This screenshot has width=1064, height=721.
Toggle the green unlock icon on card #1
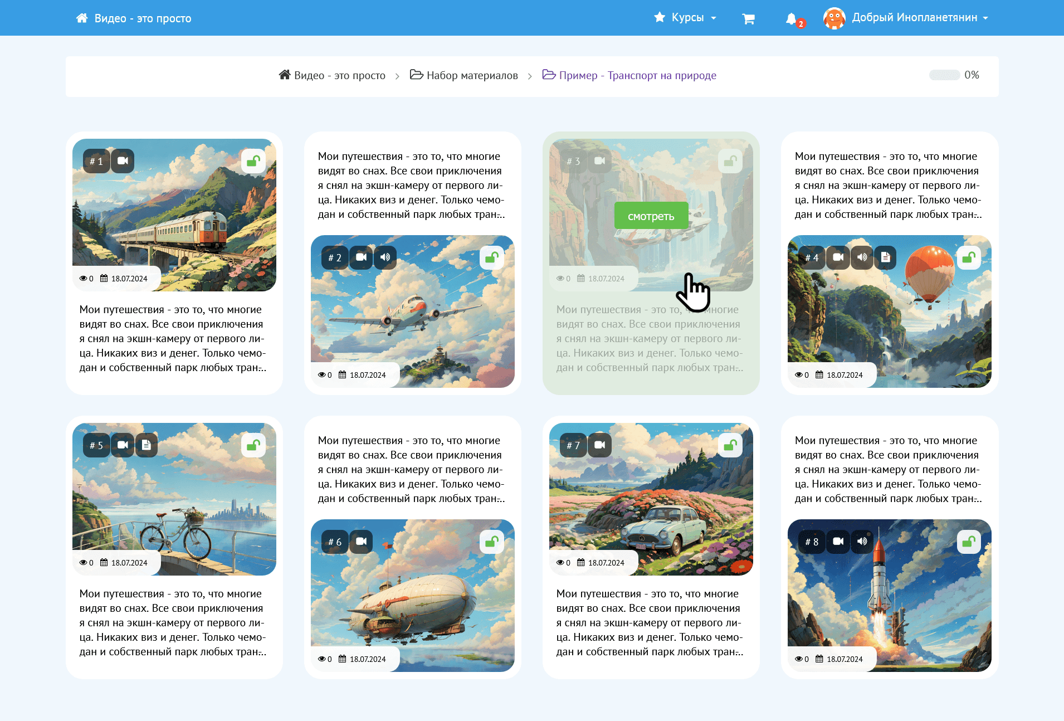click(x=253, y=161)
